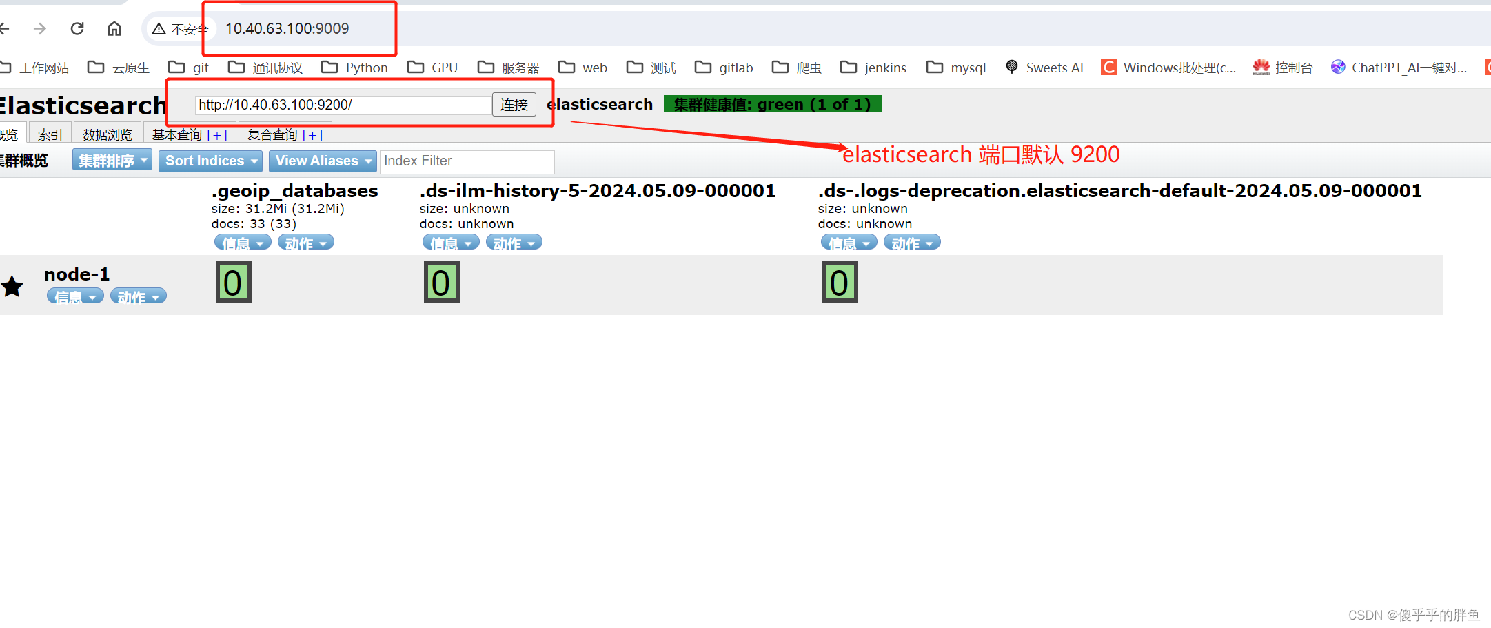Viewport: 1491px width, 628px height.
Task: Open the 测试 bookmark folder
Action: [x=651, y=68]
